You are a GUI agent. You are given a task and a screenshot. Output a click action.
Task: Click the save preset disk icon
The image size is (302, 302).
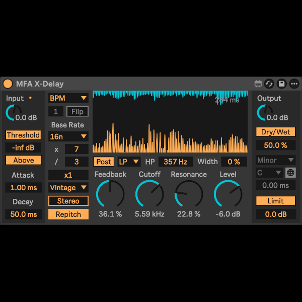(282, 84)
